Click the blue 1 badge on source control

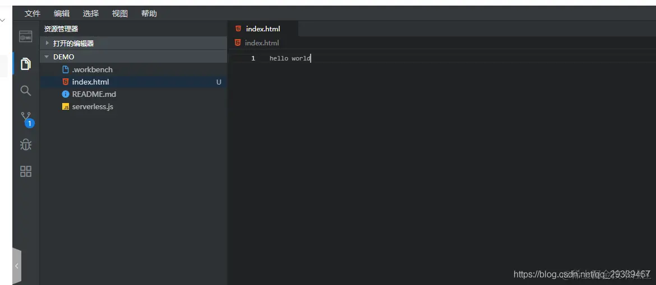click(x=29, y=123)
